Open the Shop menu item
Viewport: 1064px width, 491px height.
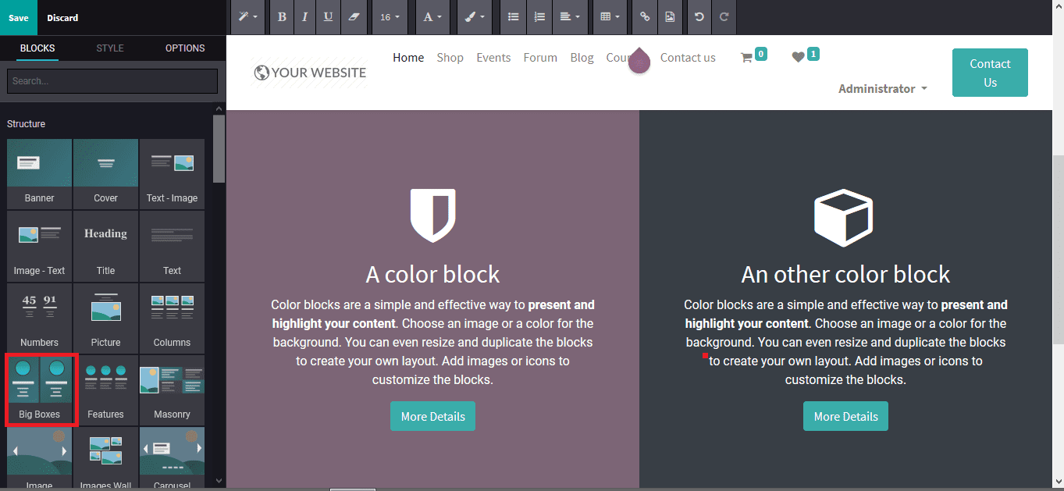tap(450, 57)
